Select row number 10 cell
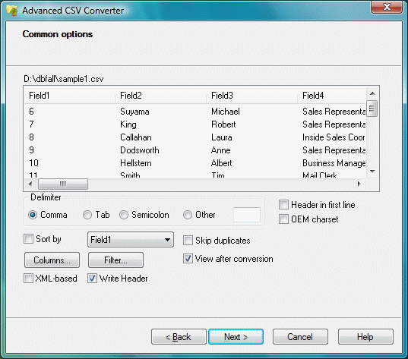Screen dimensions: 408x359 click(x=34, y=163)
